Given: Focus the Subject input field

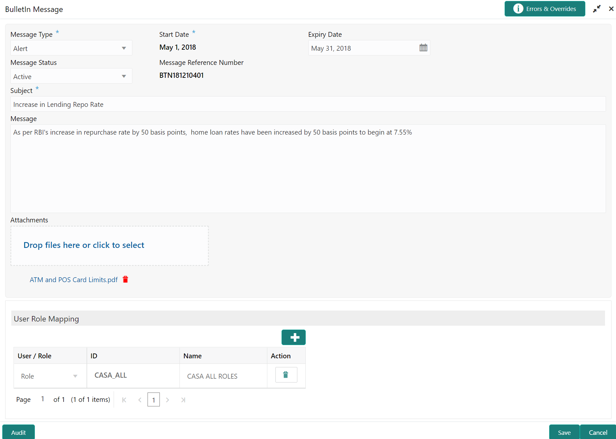Looking at the screenshot, I should coord(308,104).
